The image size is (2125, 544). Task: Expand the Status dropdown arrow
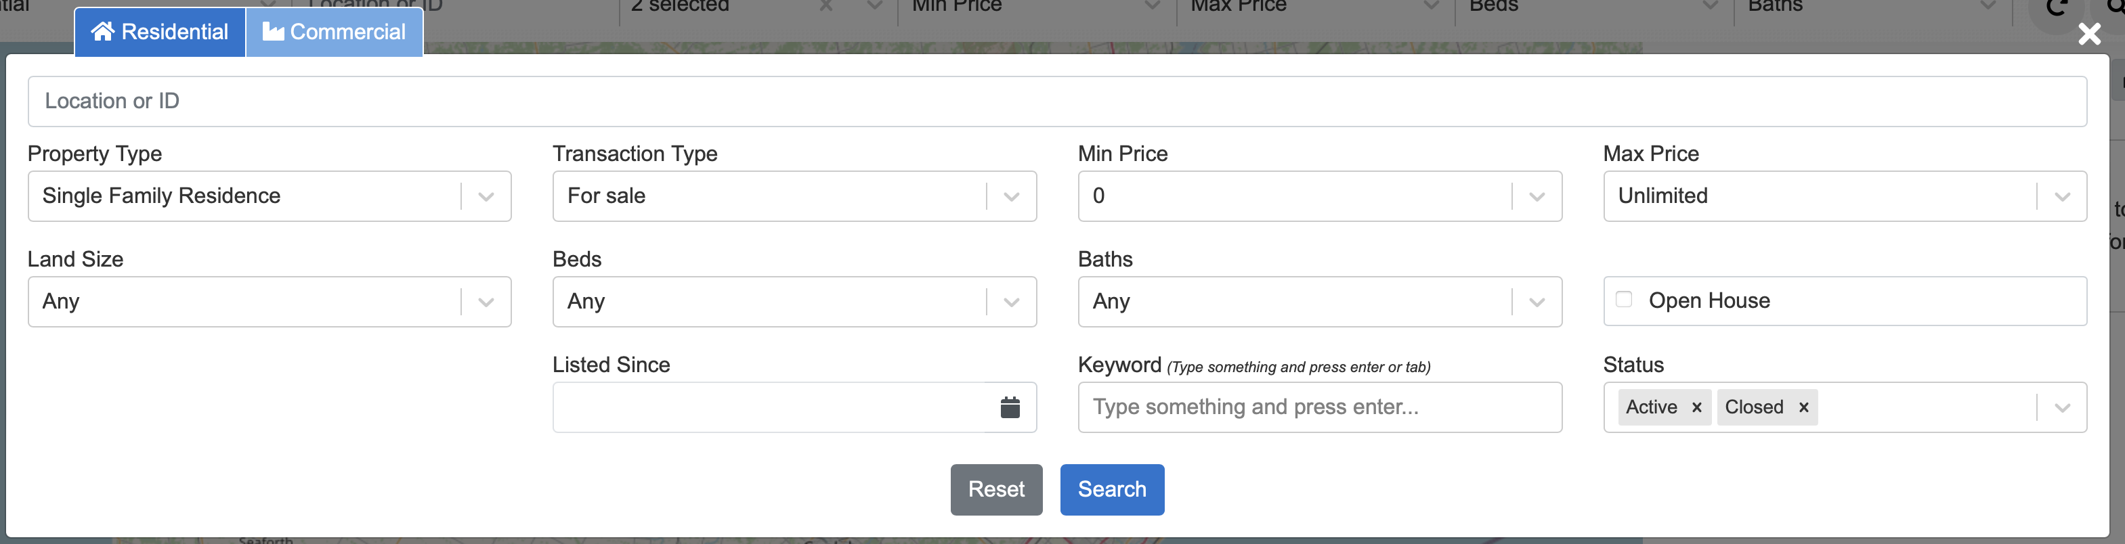pos(2062,407)
